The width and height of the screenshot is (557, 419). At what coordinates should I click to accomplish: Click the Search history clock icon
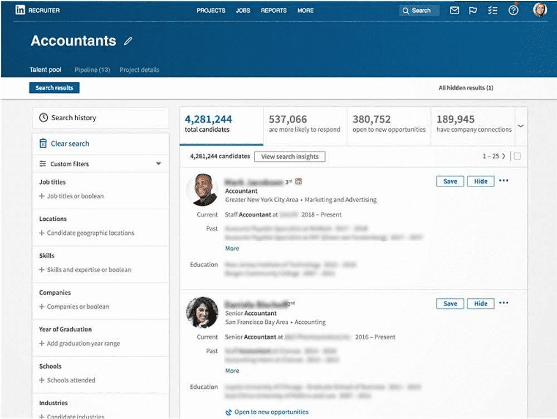[x=44, y=117]
